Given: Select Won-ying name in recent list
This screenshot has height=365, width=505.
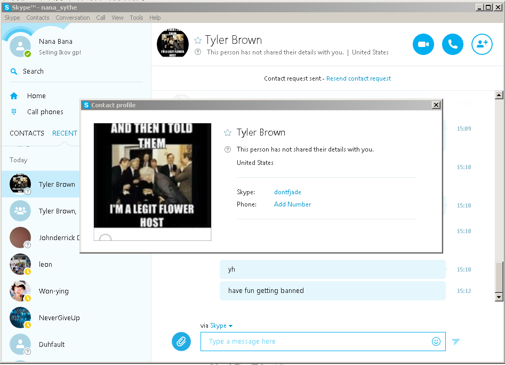Looking at the screenshot, I should [x=54, y=291].
